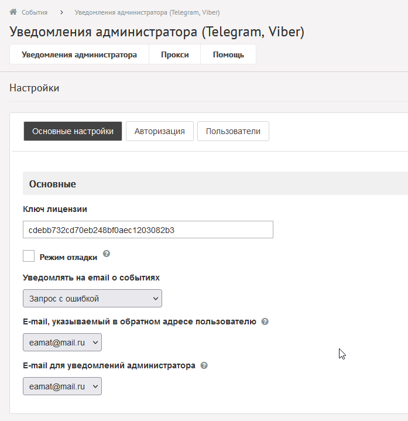Open the Запрос с ошибкой dropdown
The width and height of the screenshot is (408, 421).
(x=92, y=299)
